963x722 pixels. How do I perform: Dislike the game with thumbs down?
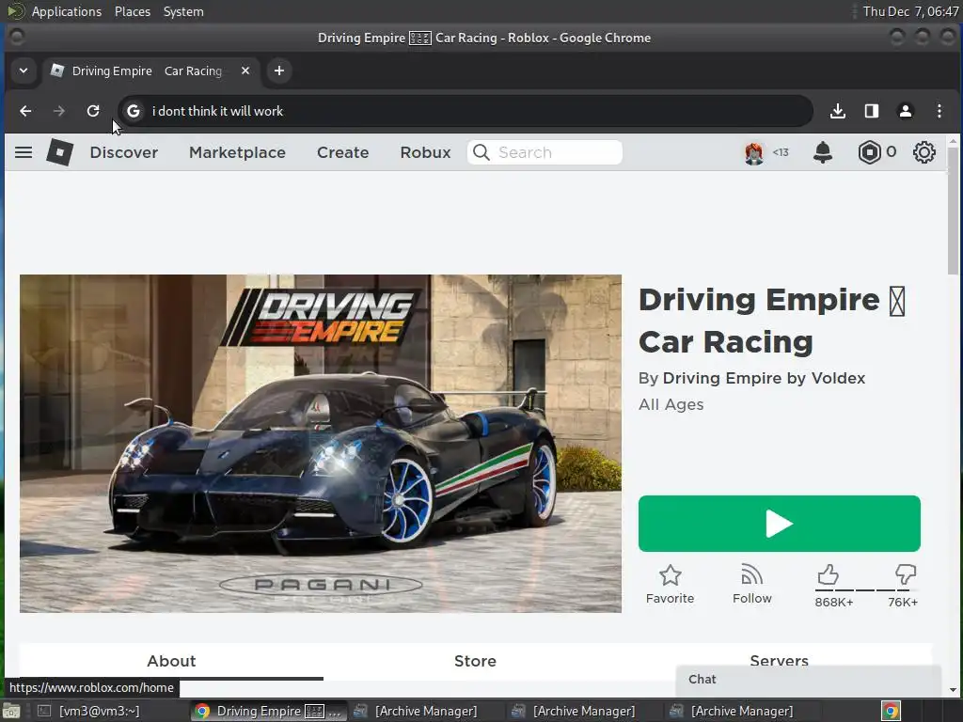pyautogui.click(x=906, y=574)
